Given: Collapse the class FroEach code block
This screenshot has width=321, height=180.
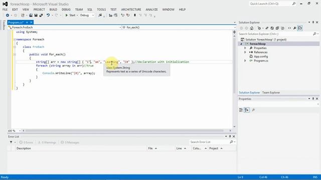Looking at the screenshot, I should coord(15,47).
